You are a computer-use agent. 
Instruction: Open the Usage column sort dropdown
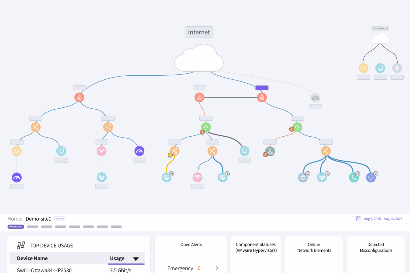point(136,258)
